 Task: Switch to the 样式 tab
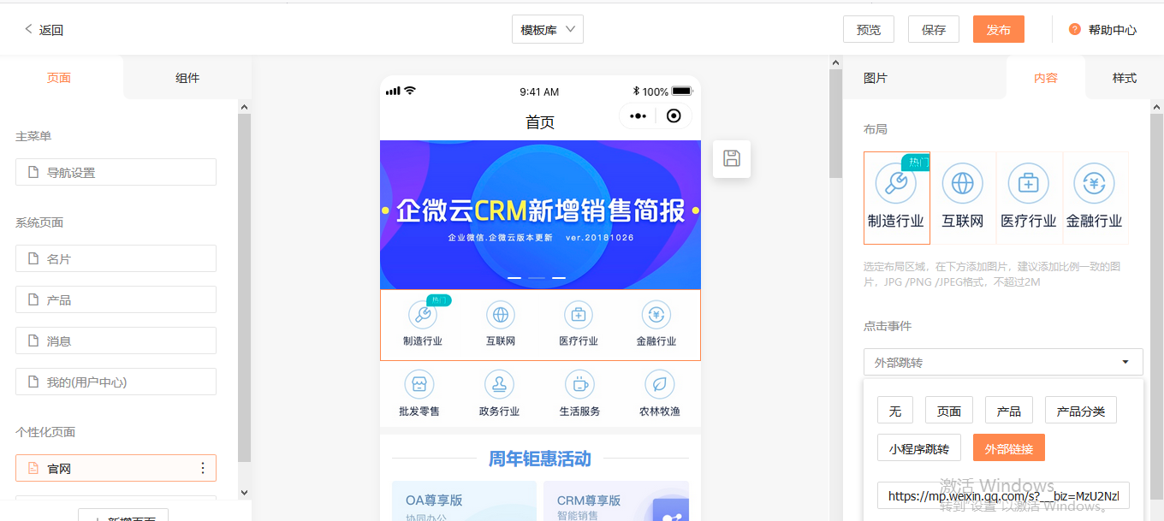1124,77
